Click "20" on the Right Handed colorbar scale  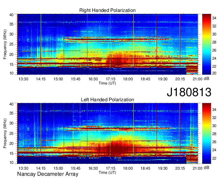pos(214,73)
